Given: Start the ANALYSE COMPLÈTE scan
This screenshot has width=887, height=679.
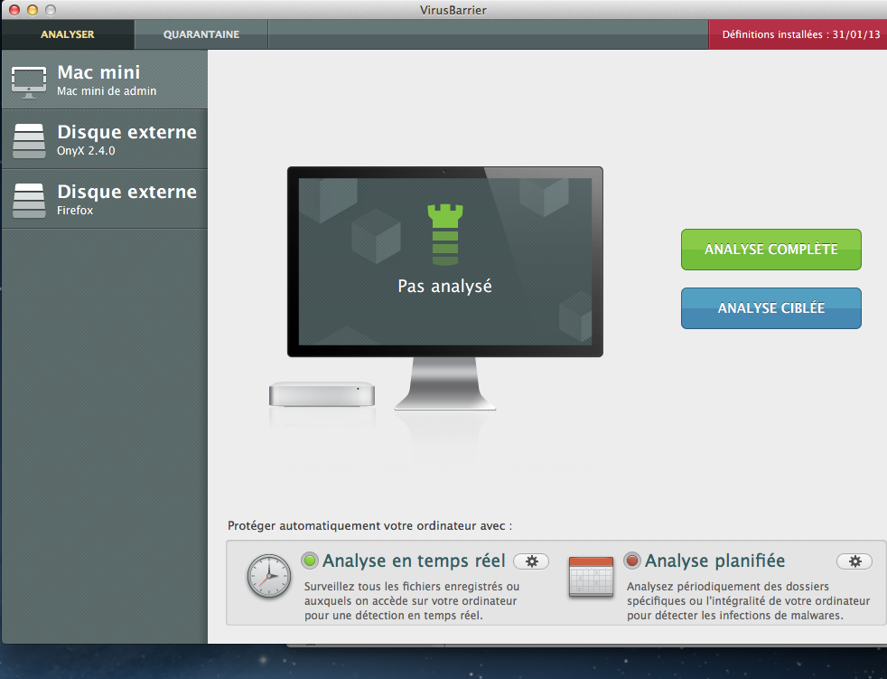Looking at the screenshot, I should [771, 250].
